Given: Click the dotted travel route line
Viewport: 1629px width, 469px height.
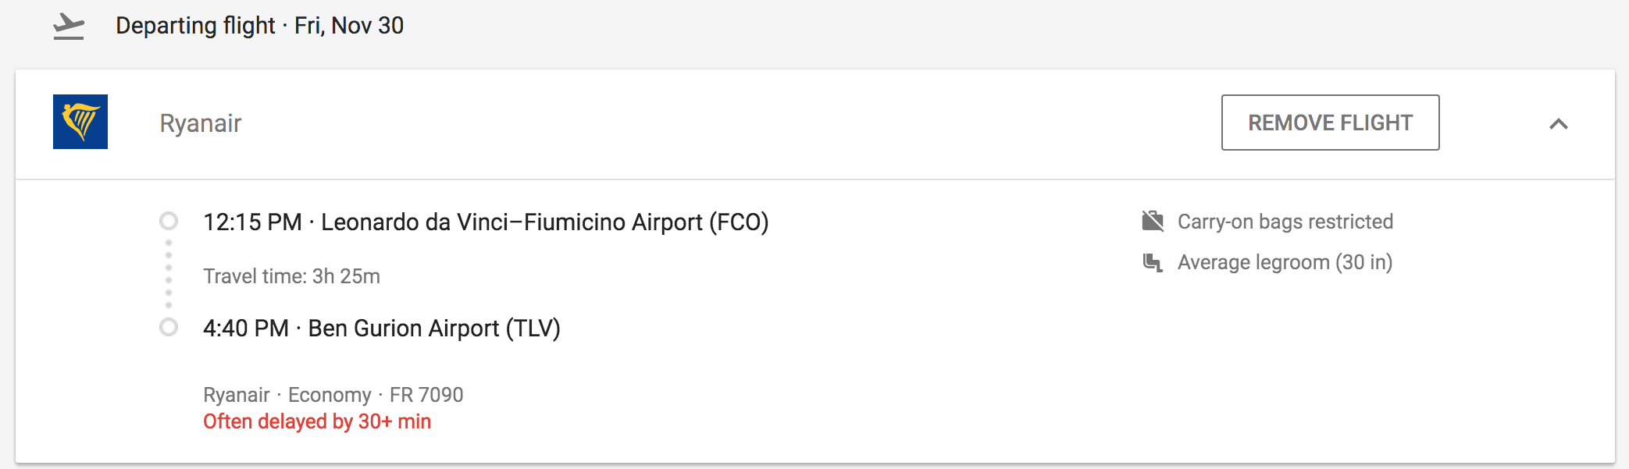Looking at the screenshot, I should pos(169,274).
